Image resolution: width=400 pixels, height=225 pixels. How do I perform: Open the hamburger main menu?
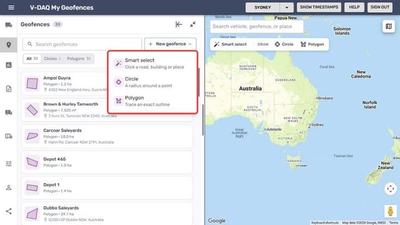(11, 7)
